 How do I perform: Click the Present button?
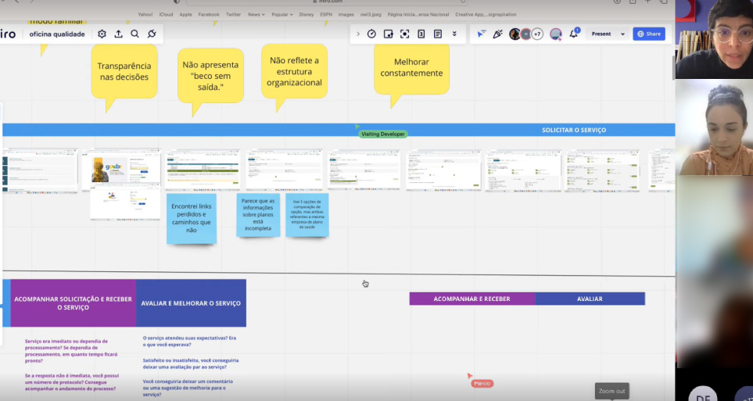tap(601, 34)
